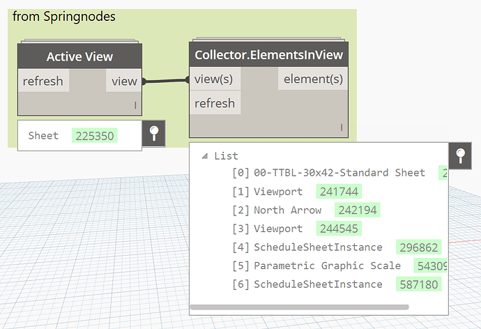The height and width of the screenshot is (329, 481).
Task: Click the 'from Springnodes' group title
Action: (64, 17)
